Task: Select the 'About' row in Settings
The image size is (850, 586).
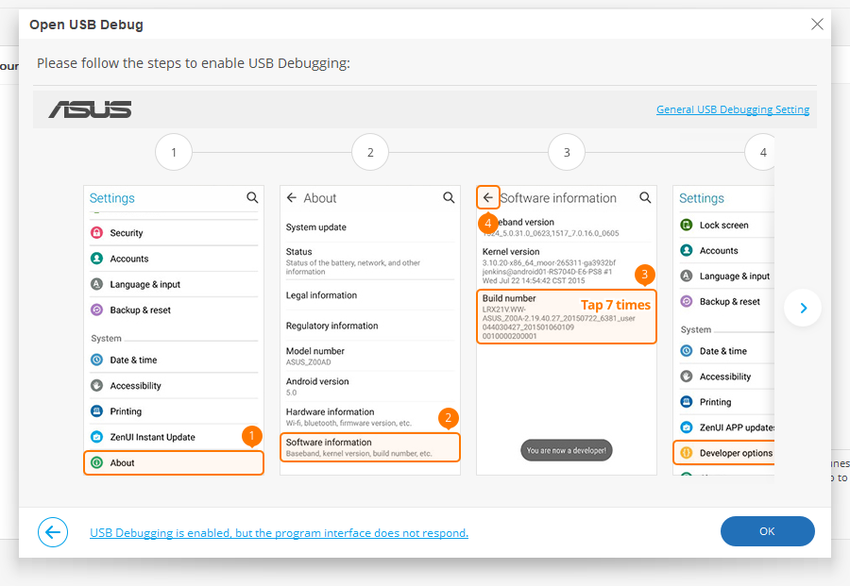Action: 174,463
